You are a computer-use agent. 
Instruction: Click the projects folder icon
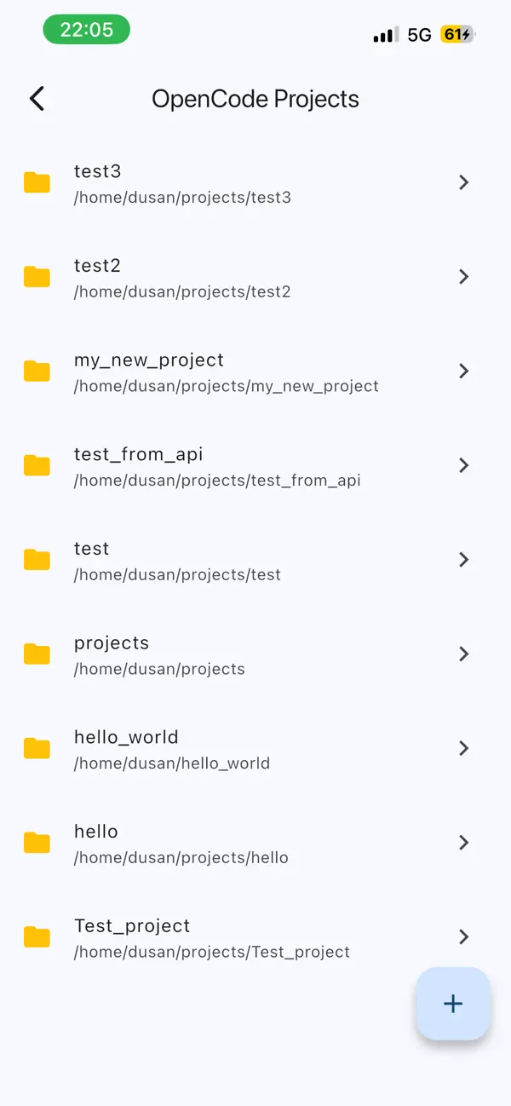point(37,654)
